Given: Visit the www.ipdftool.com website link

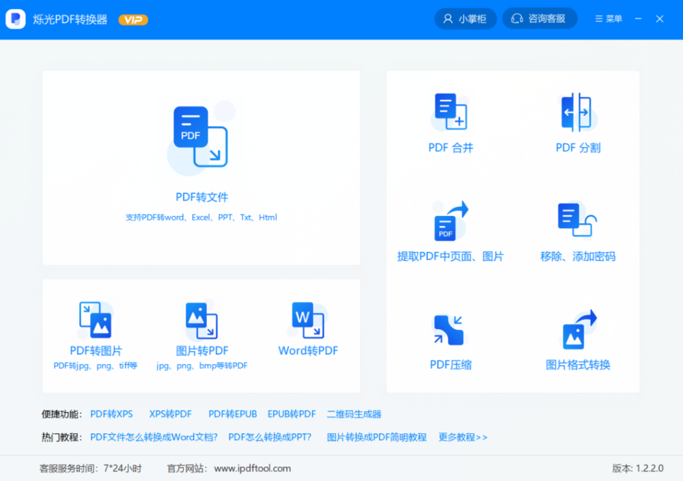Looking at the screenshot, I should (x=252, y=469).
